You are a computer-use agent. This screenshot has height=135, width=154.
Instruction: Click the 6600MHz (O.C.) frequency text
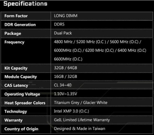(x=68, y=59)
